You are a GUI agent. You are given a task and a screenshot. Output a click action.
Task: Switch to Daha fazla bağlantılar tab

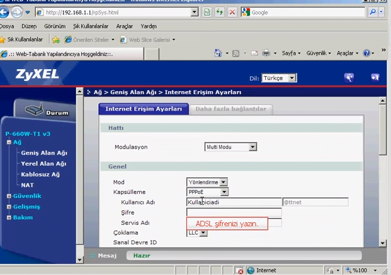coord(231,109)
